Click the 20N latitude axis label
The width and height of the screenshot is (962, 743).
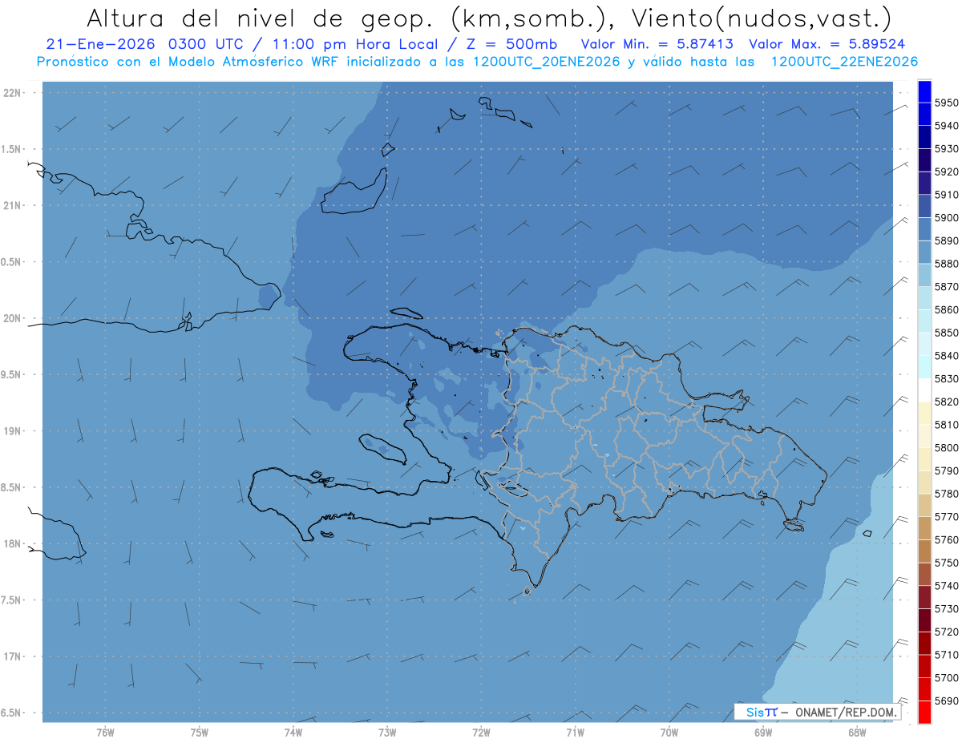click(13, 318)
